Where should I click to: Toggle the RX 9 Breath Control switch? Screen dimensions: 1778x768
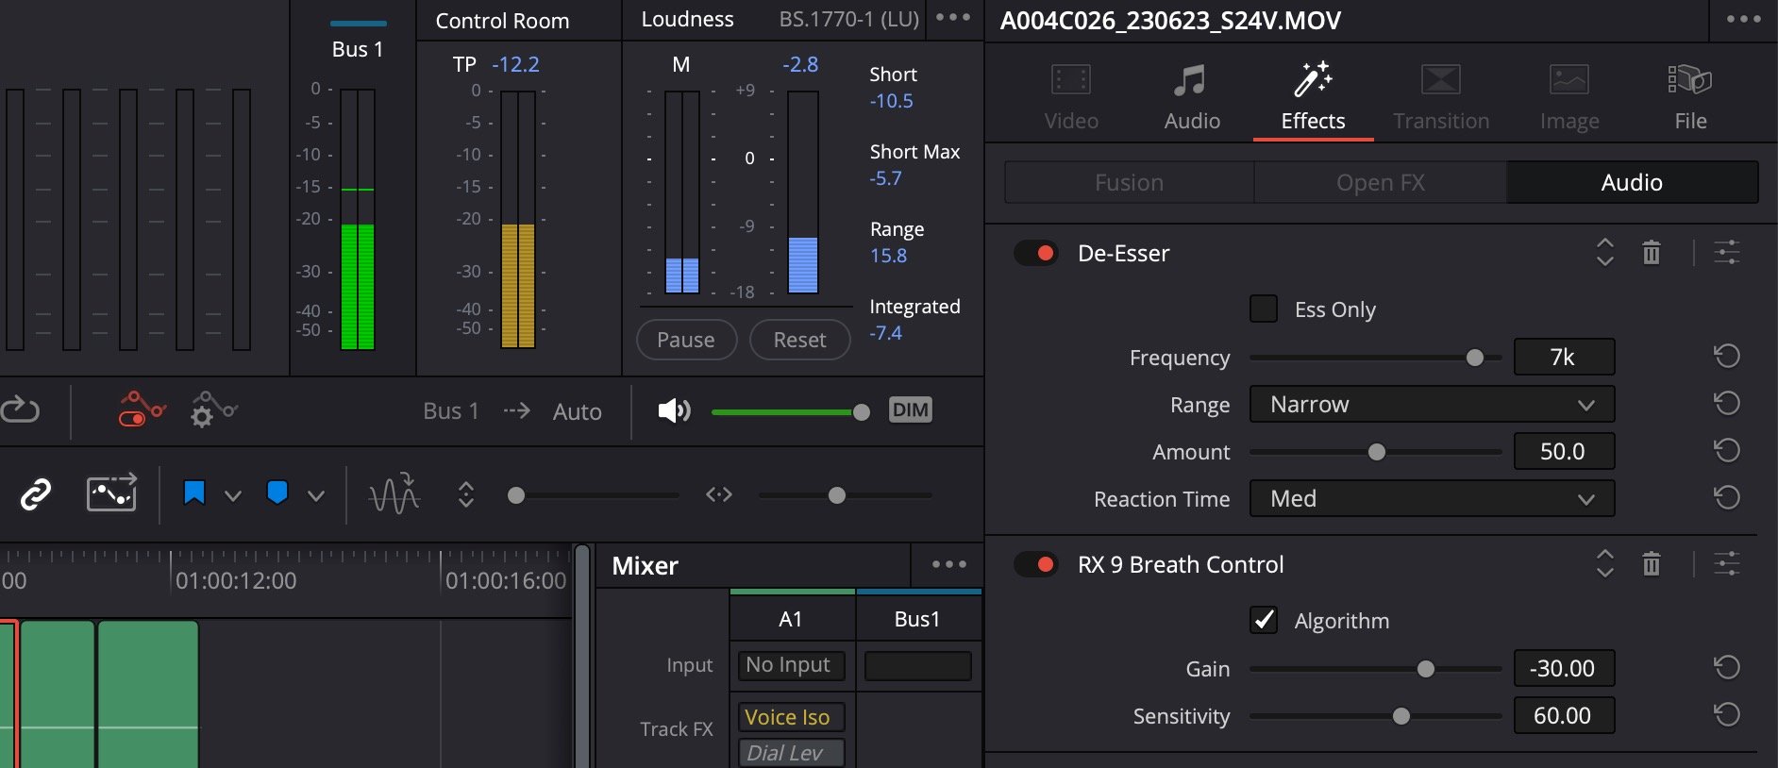(1036, 564)
